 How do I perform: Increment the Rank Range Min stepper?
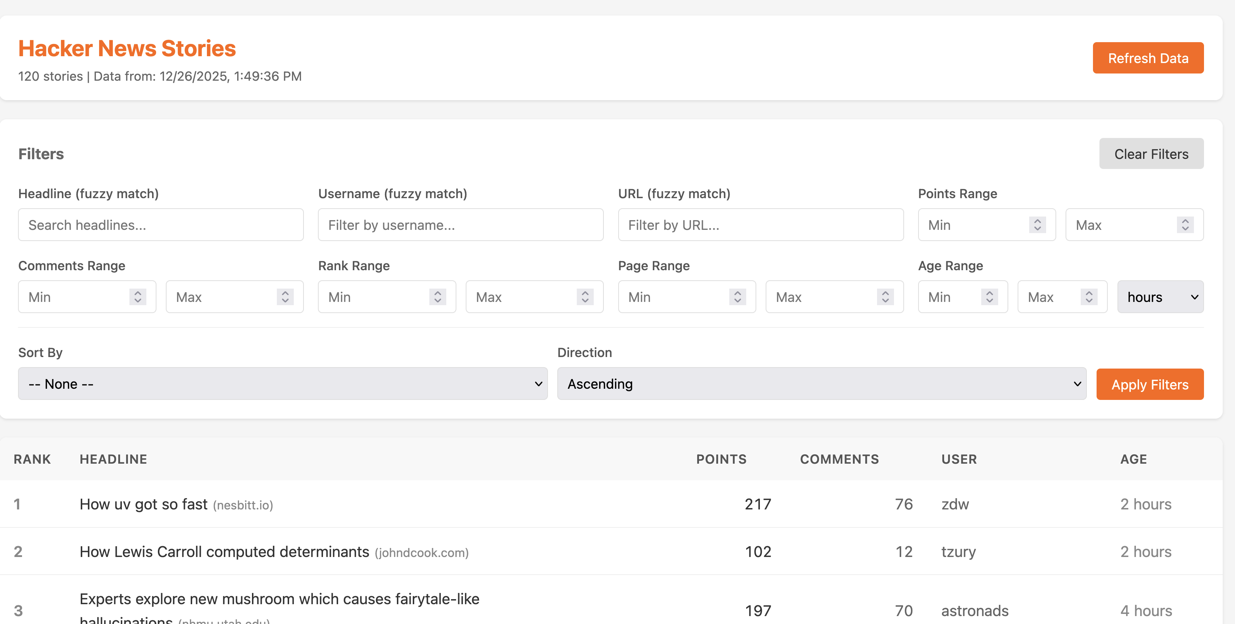coord(437,293)
